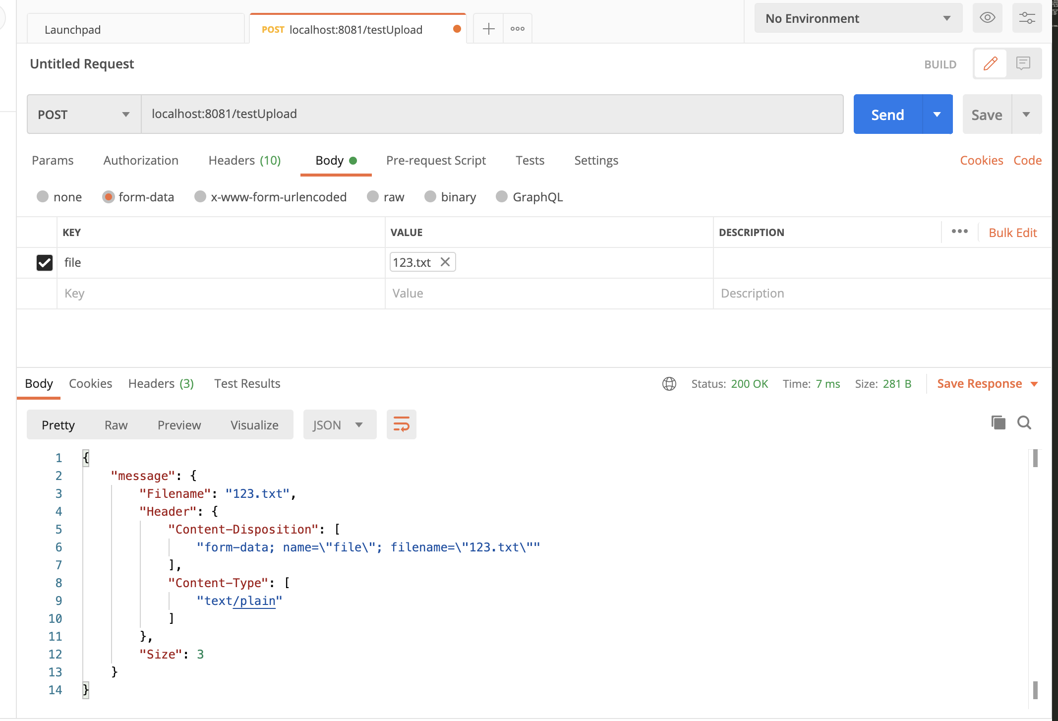This screenshot has width=1058, height=721.
Task: Copy response body to clipboard
Action: tap(998, 422)
